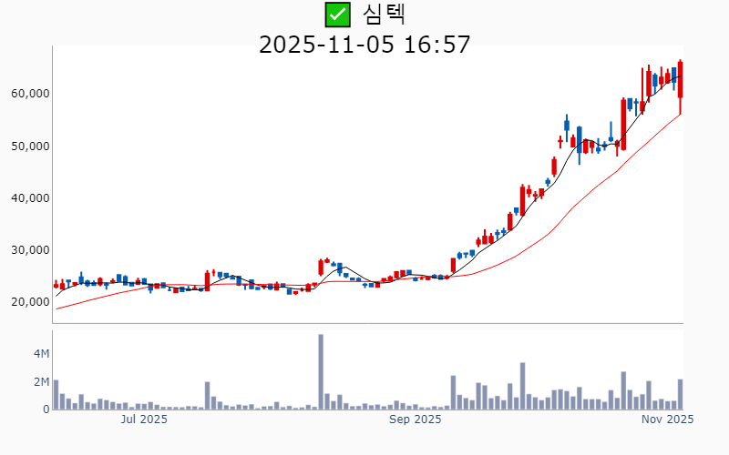Select the 60,000 price axis label
This screenshot has width=729, height=455.
[30, 94]
